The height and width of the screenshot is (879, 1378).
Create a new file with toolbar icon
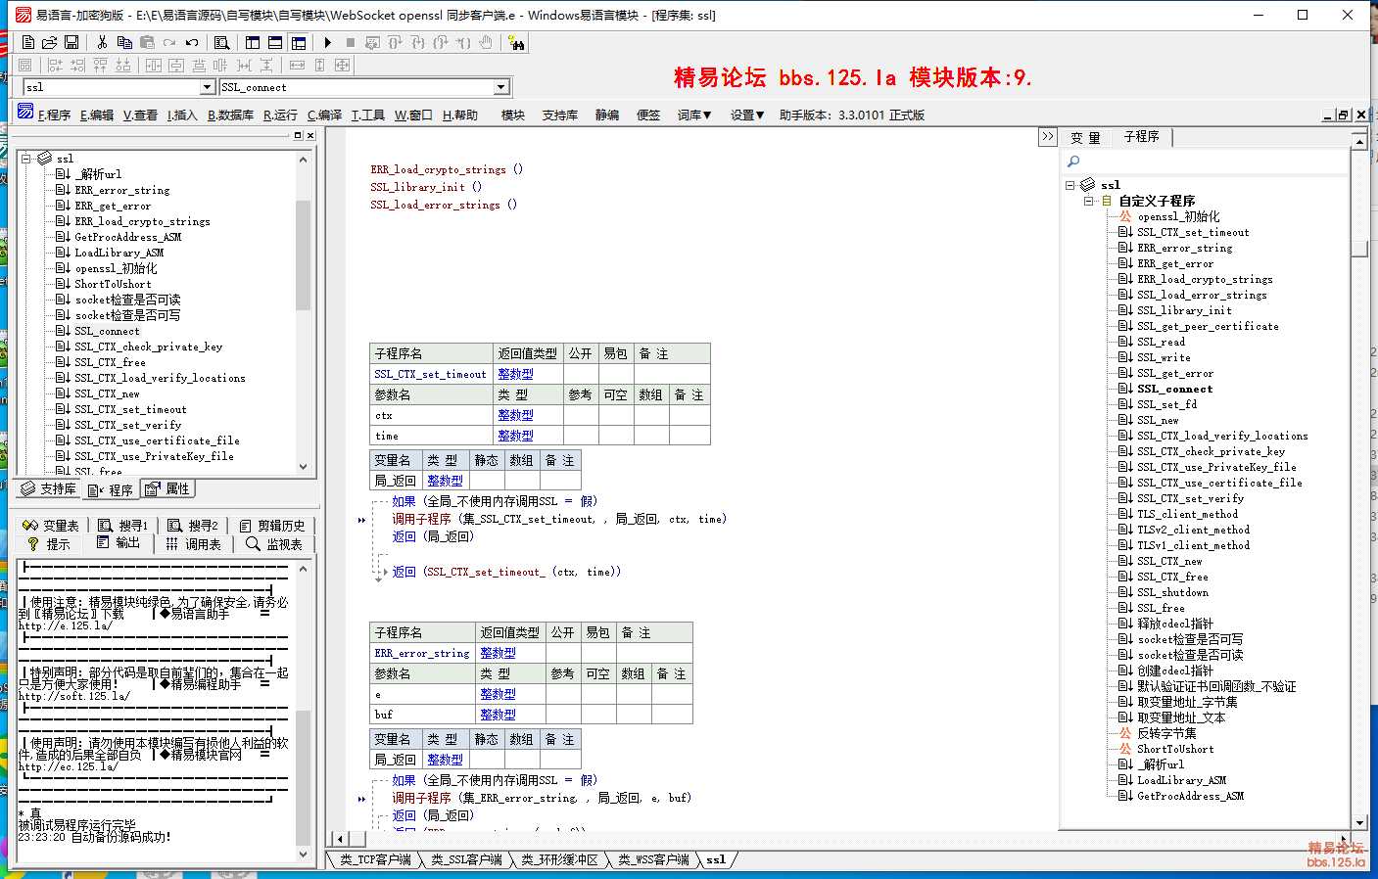click(27, 42)
